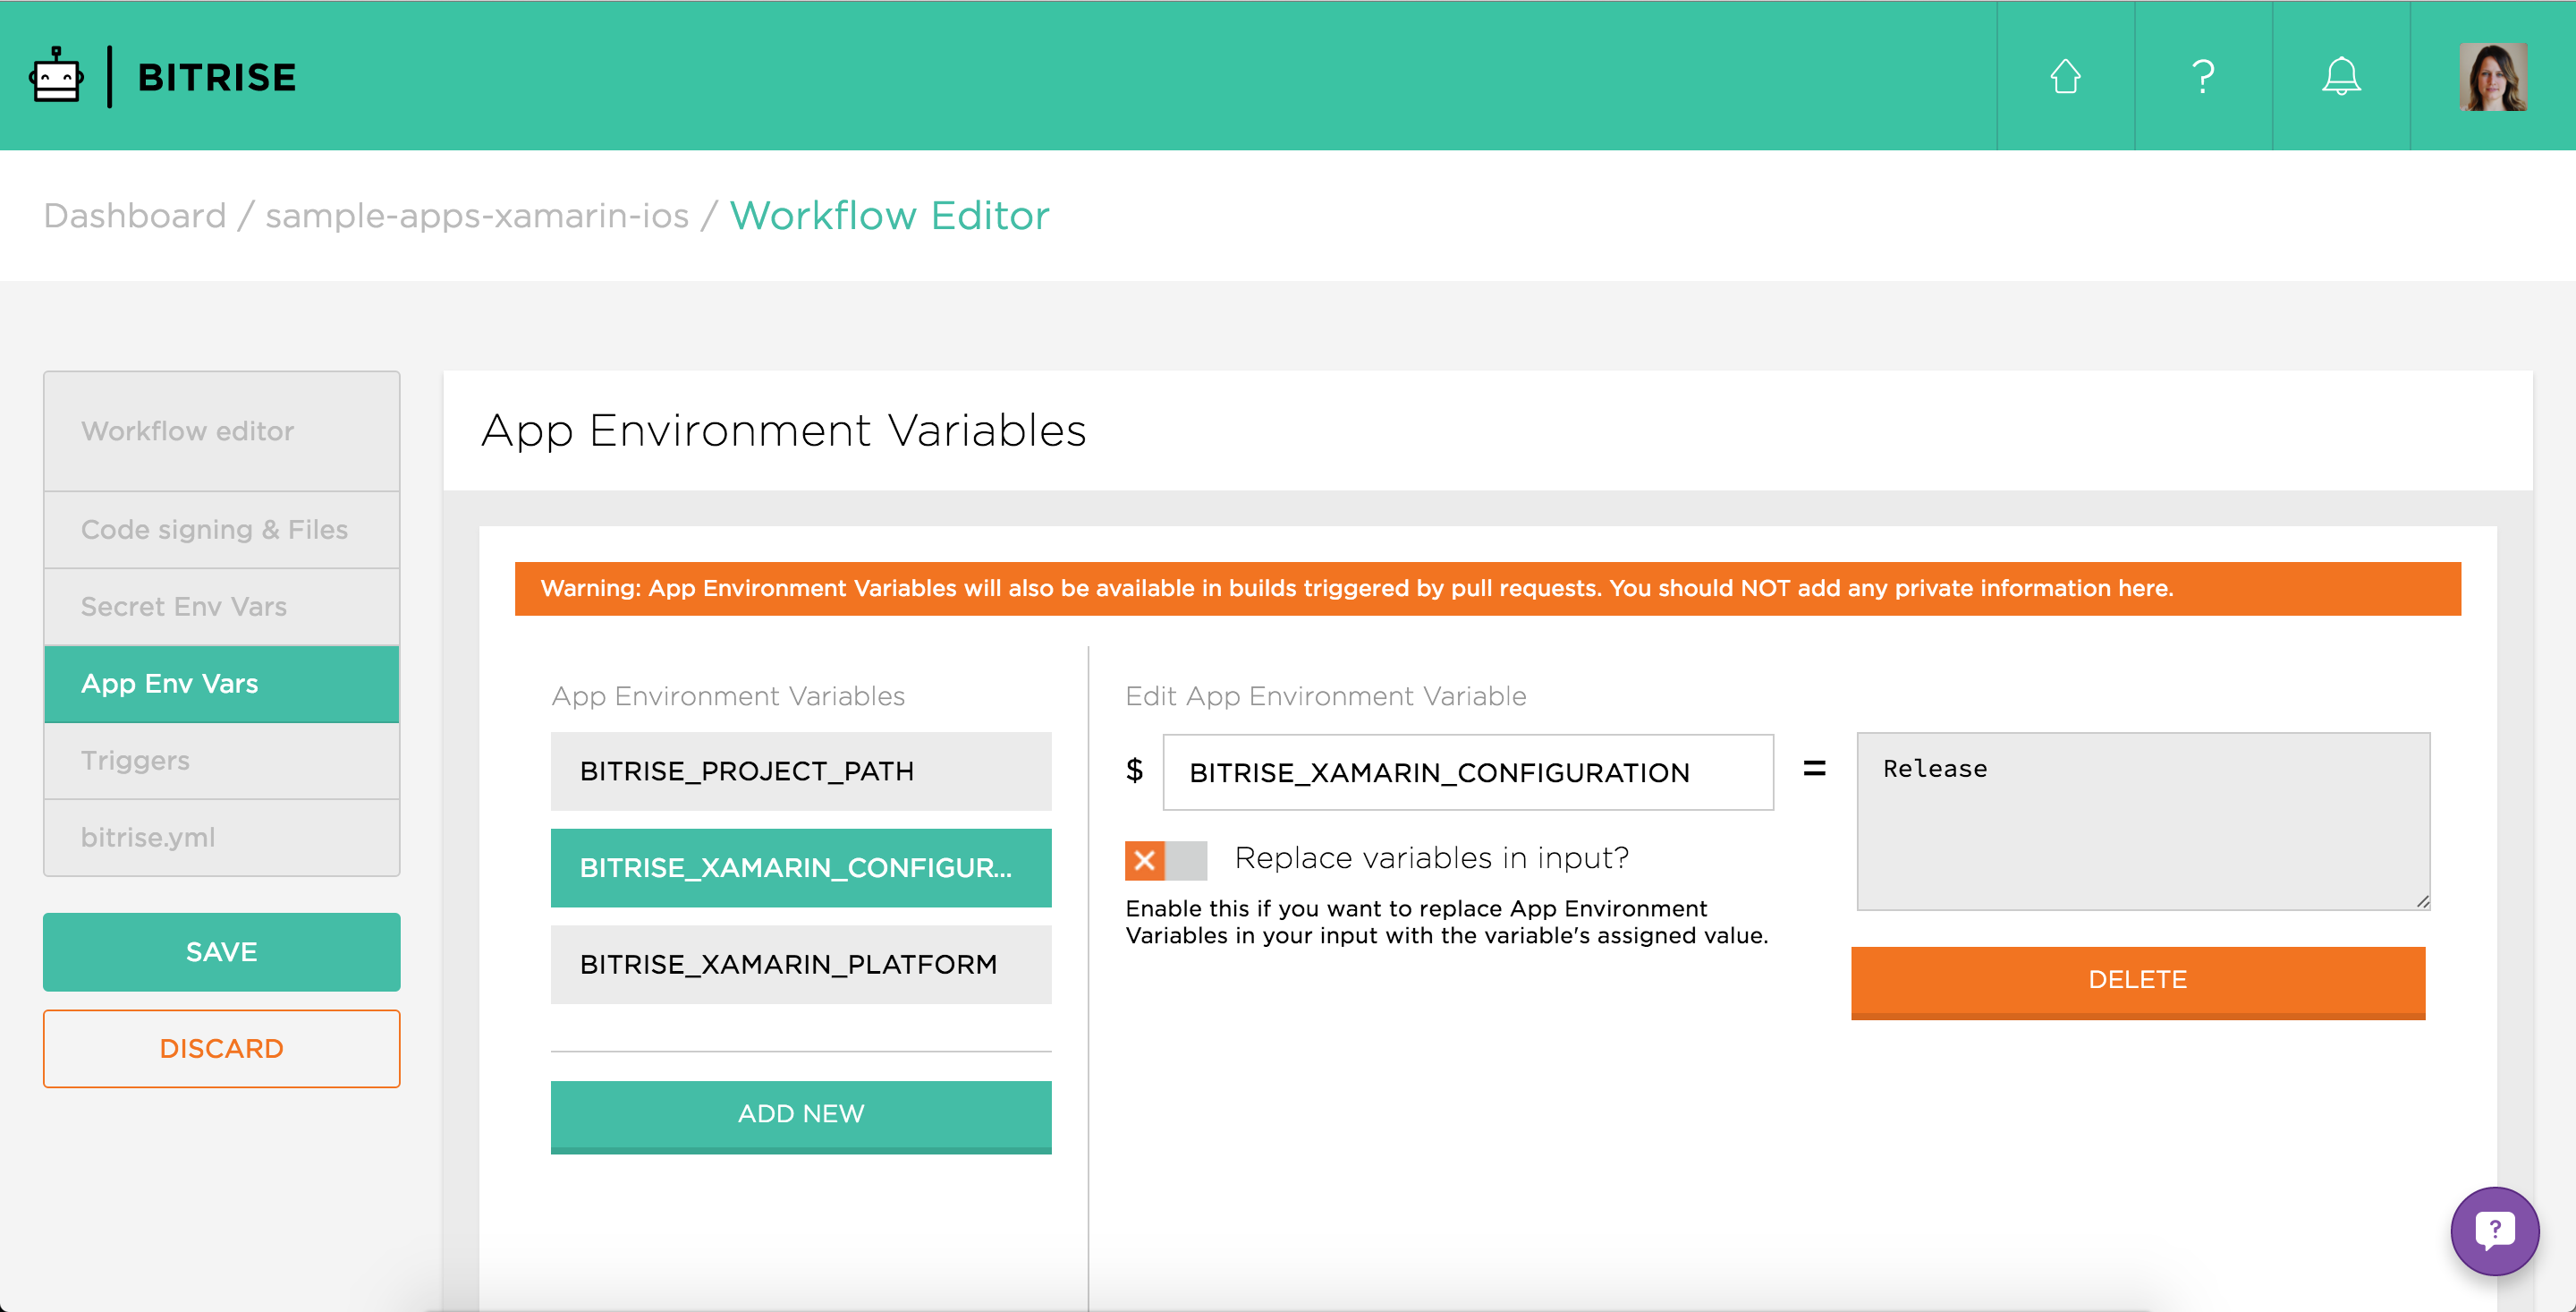Select the BITRISE_XAMARIN_CONFIGUR... variable
This screenshot has height=1312, width=2576.
click(801, 868)
